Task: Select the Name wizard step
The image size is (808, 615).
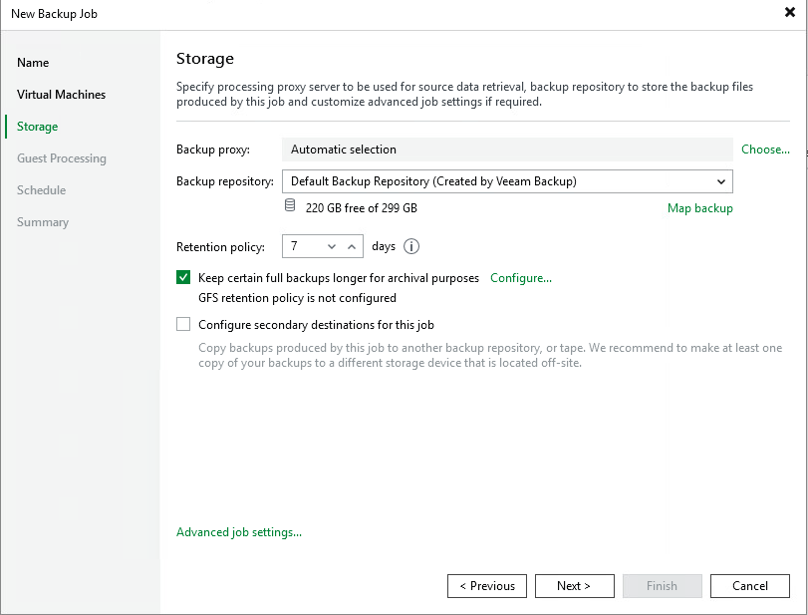Action: (33, 62)
